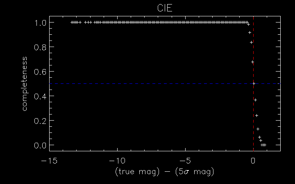Image resolution: width=295 pixels, height=184 pixels.
Task: Click the data point near 0.24 completeness
Action: coord(256,115)
